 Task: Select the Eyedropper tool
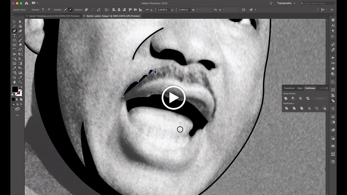[x=14, y=68]
